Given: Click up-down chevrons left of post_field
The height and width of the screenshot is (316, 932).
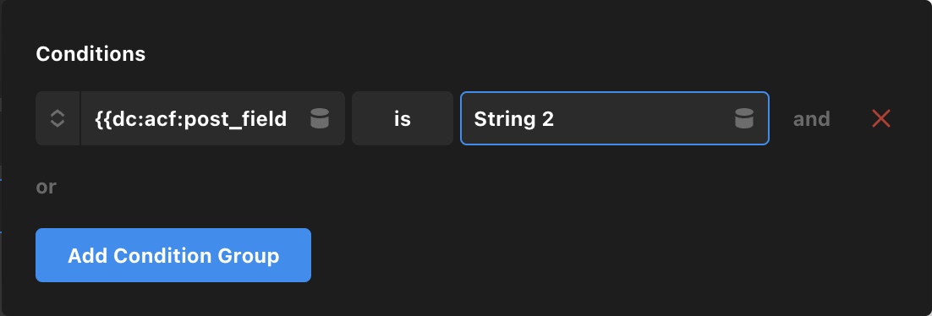Looking at the screenshot, I should (57, 118).
